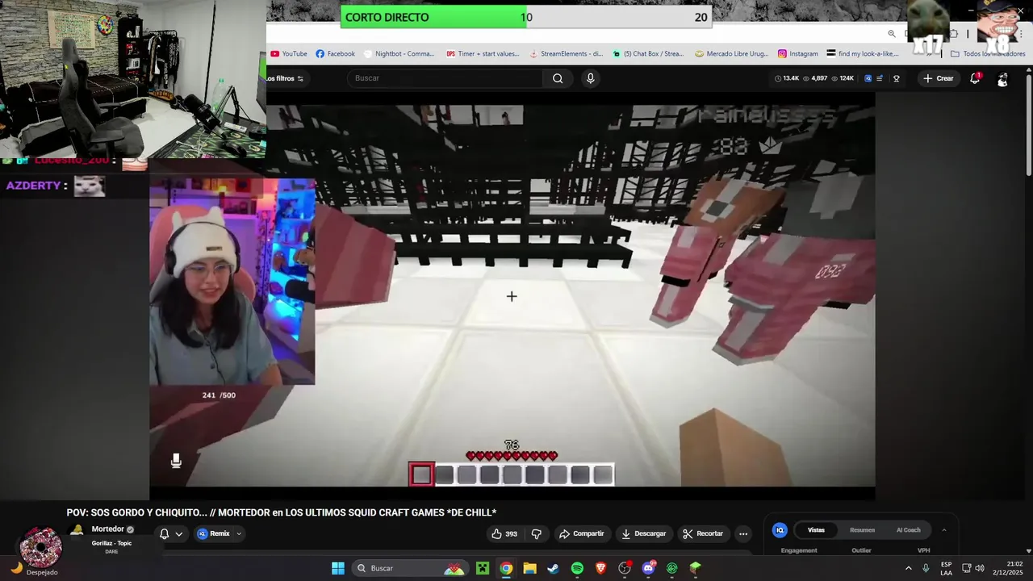Open the Chat Box / Stream bookmark
Screen dimensions: 1033x581
point(648,54)
